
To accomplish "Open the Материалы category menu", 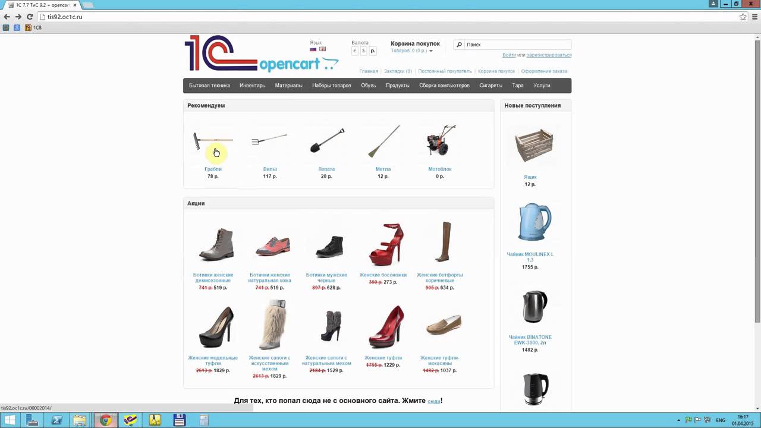I will tap(288, 86).
